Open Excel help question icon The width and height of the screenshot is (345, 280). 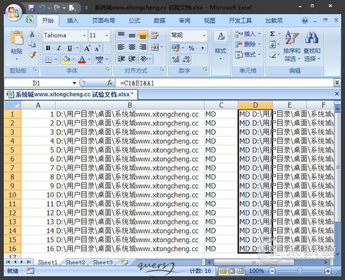point(305,21)
